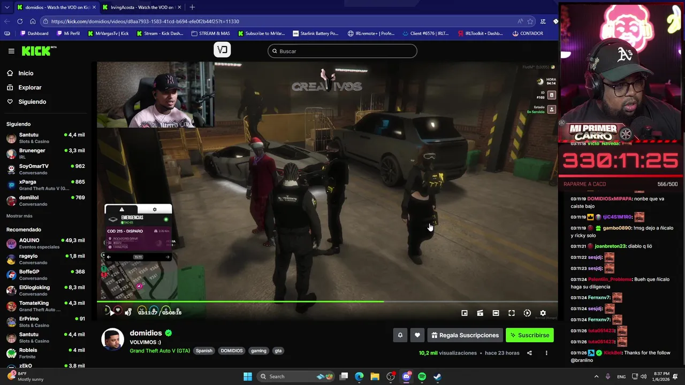Open the CONTADOR bookmark
Image resolution: width=685 pixels, height=385 pixels.
click(x=528, y=33)
